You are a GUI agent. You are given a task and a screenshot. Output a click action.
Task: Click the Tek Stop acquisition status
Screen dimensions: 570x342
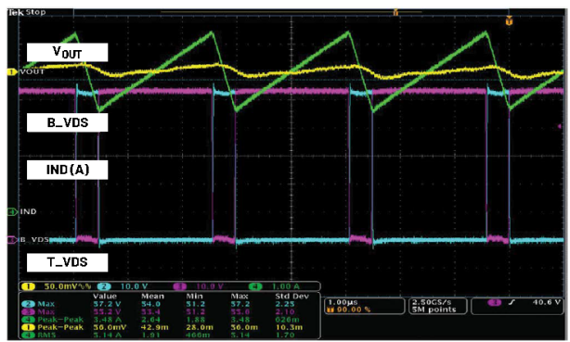(27, 12)
